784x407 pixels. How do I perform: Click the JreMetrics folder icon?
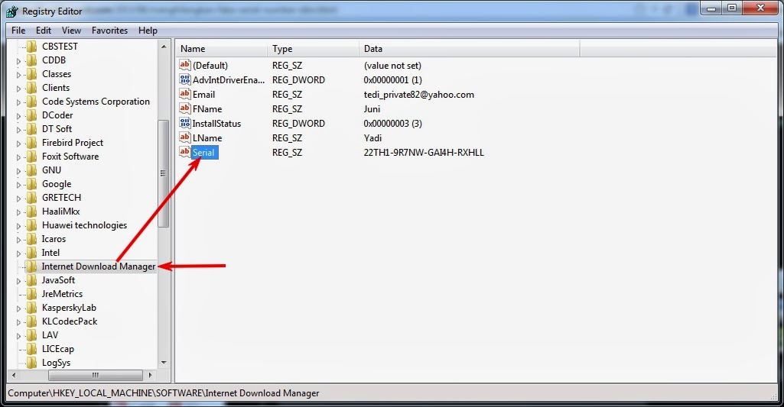click(x=31, y=294)
